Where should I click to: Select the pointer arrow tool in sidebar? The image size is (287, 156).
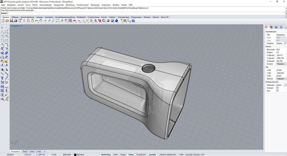(2, 28)
